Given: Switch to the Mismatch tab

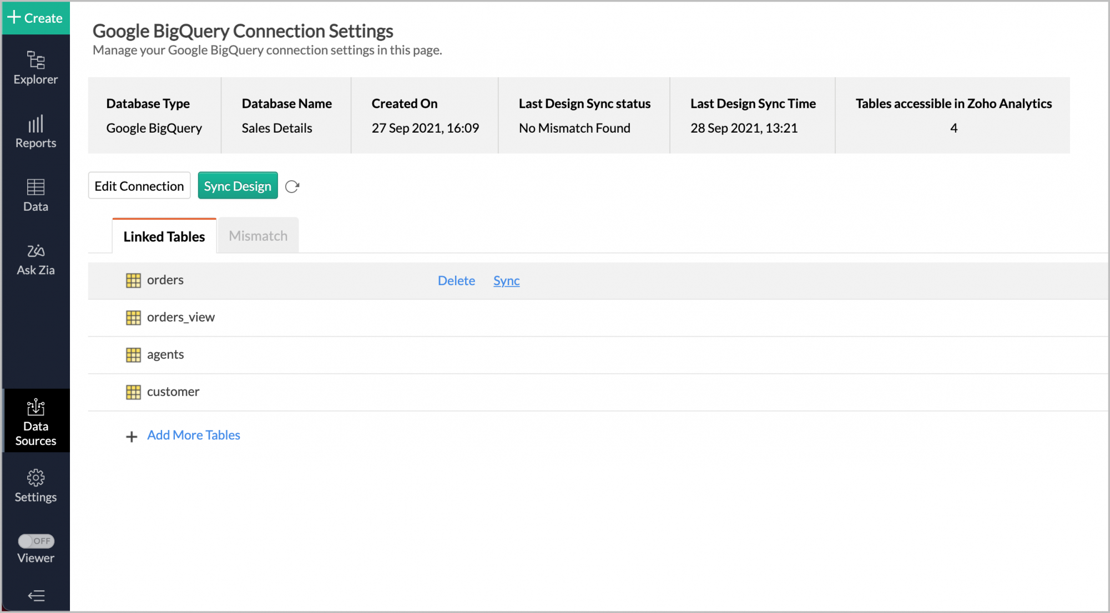Looking at the screenshot, I should pyautogui.click(x=258, y=236).
